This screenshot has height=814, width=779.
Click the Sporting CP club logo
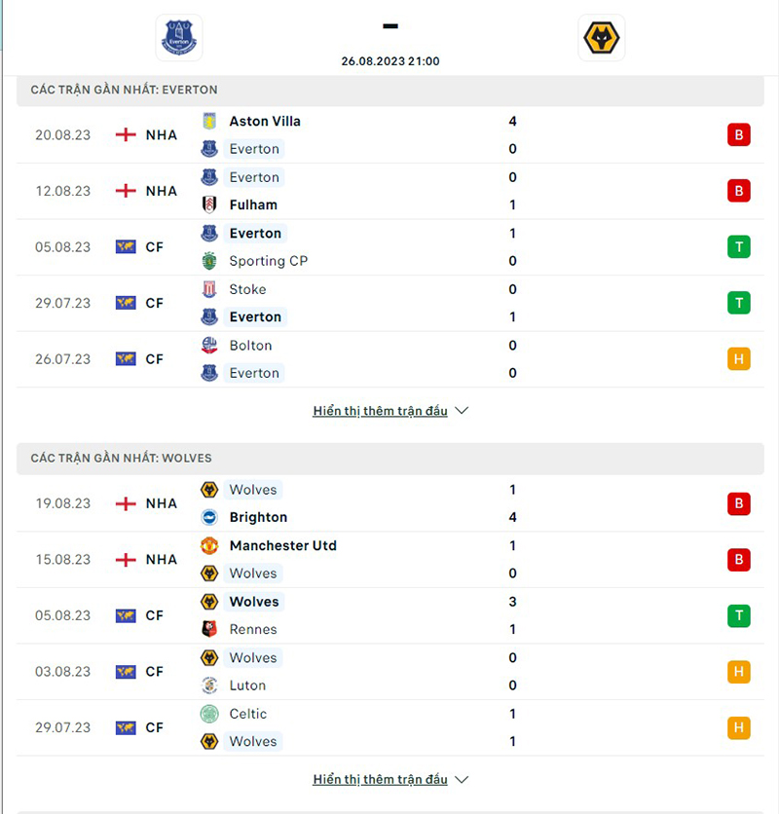[211, 261]
